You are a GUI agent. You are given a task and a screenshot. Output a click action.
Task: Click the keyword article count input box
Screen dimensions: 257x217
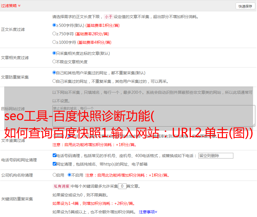pyautogui.click(x=122, y=186)
